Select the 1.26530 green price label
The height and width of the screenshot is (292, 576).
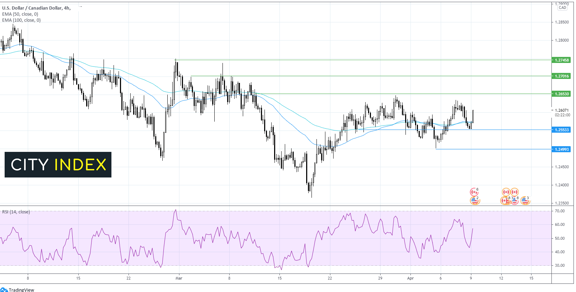tap(561, 94)
